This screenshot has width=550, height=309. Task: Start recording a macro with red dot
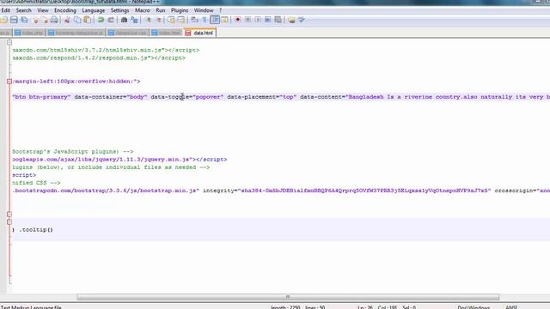pos(238,20)
